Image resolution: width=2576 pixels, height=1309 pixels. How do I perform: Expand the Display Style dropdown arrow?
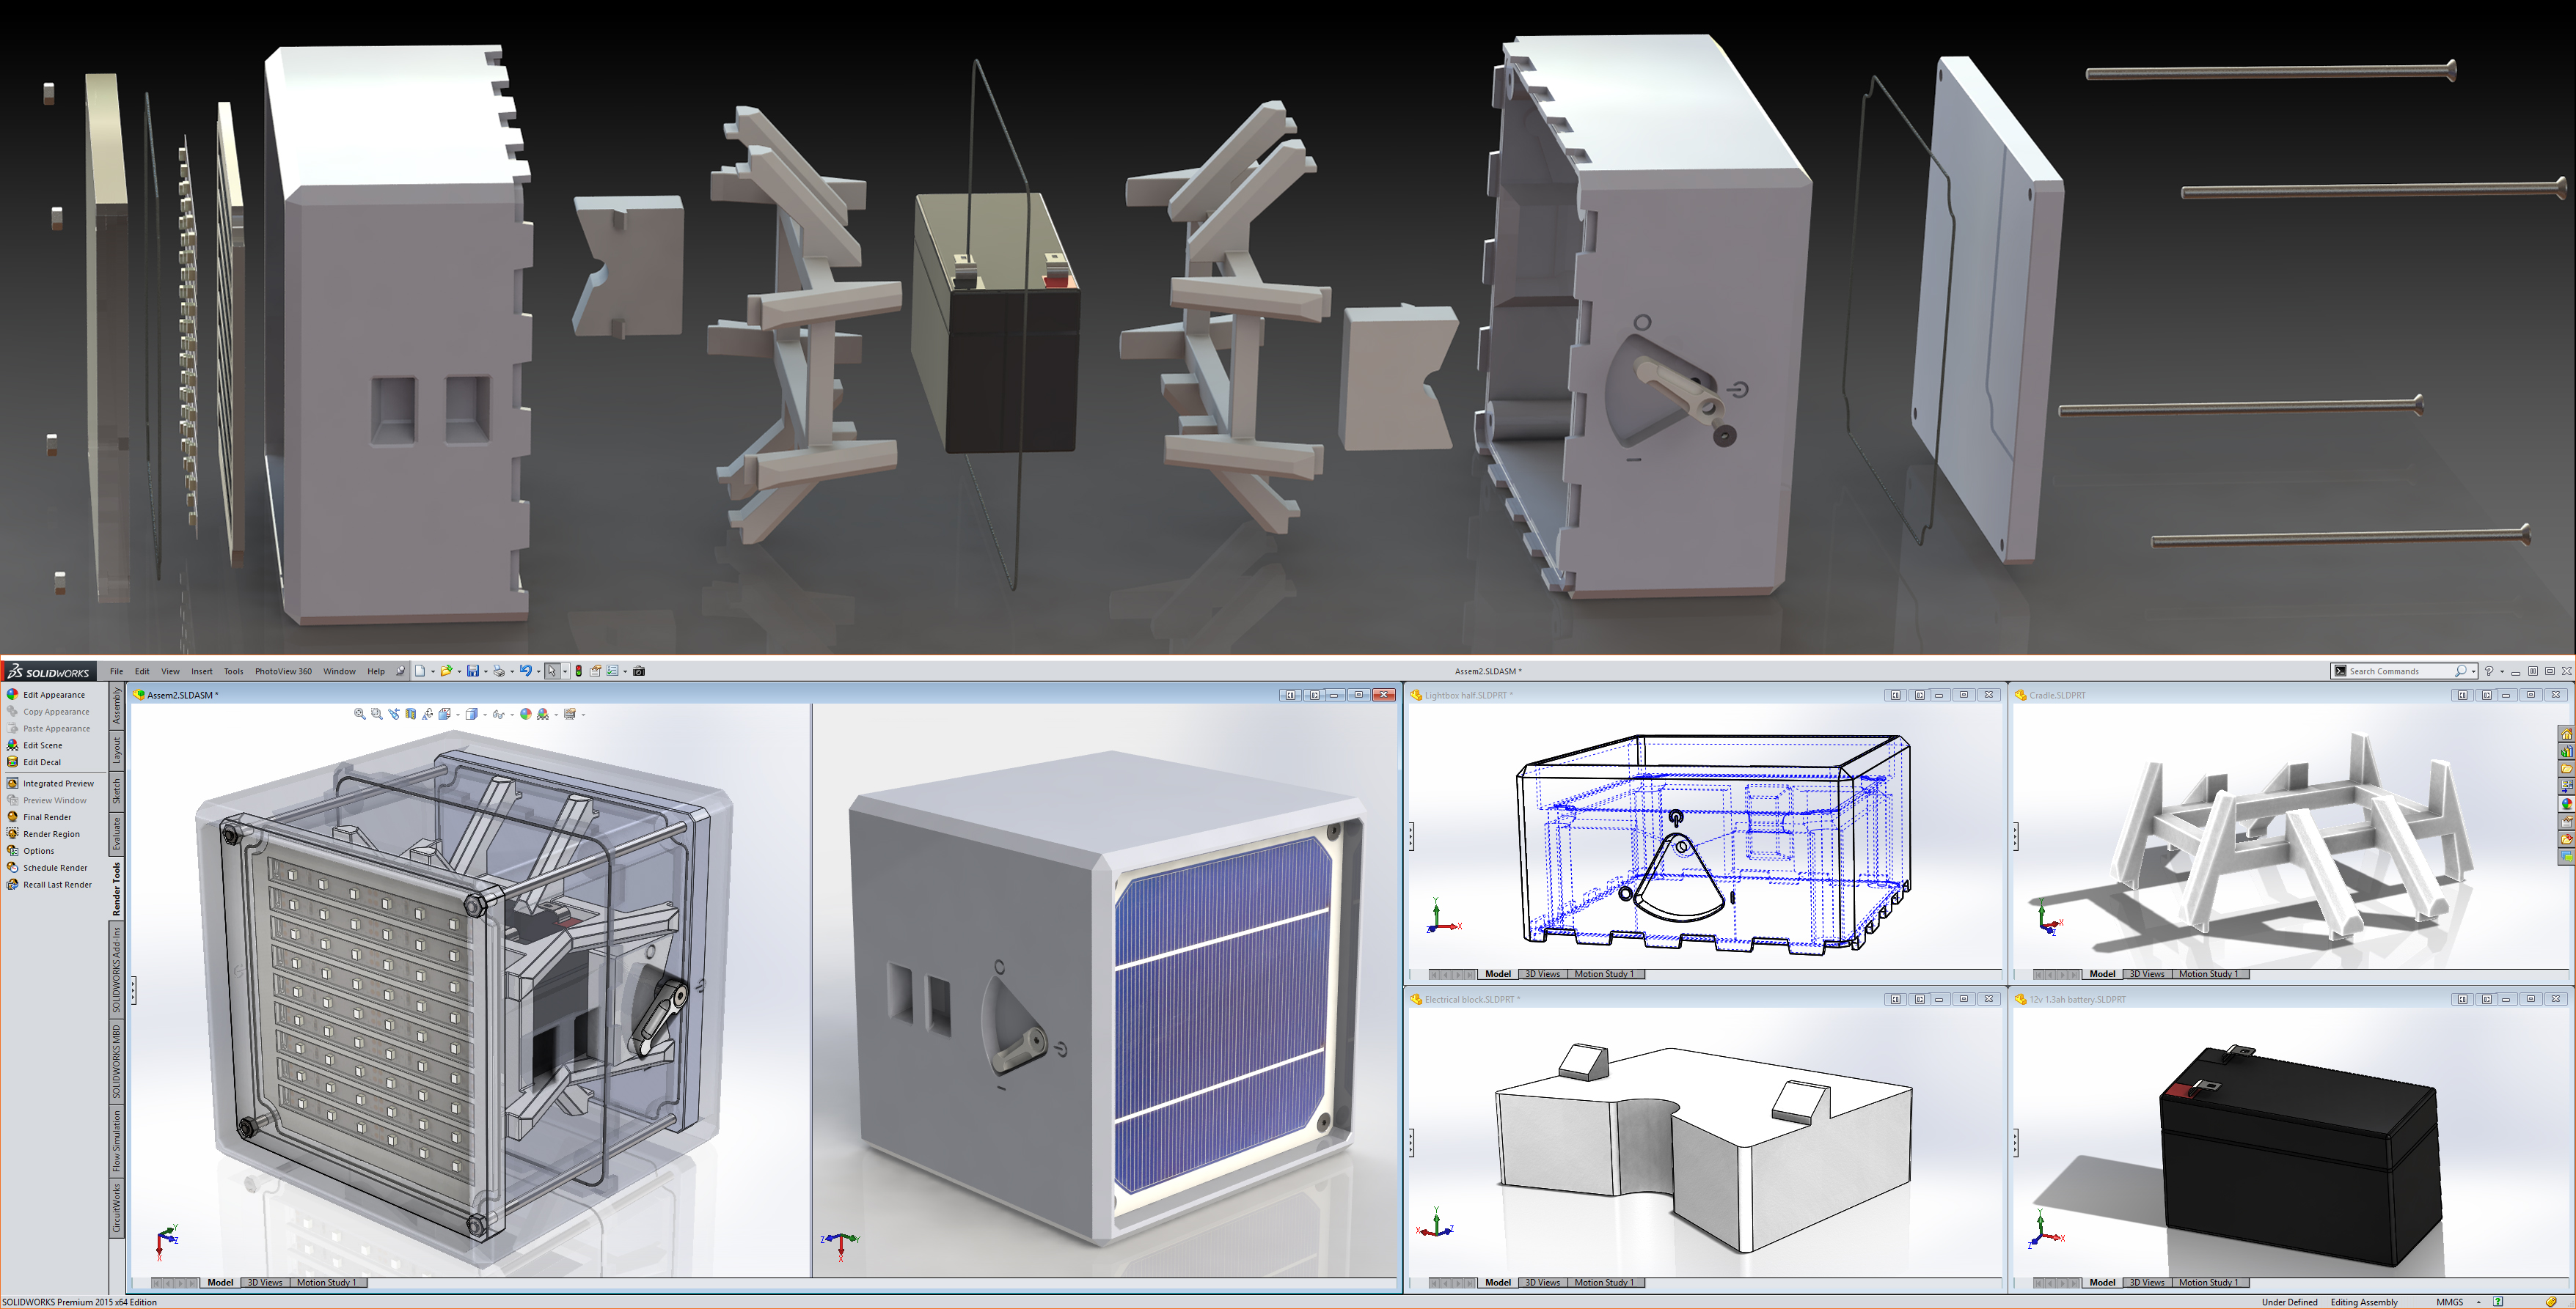(x=486, y=715)
